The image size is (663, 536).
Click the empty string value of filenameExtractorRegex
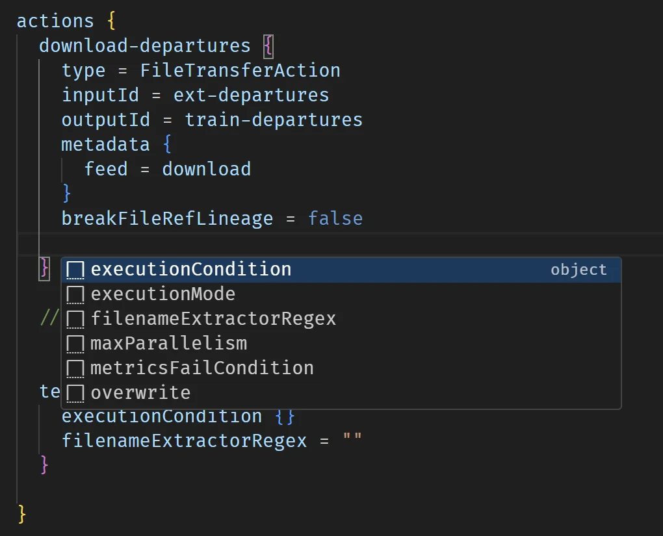click(354, 440)
